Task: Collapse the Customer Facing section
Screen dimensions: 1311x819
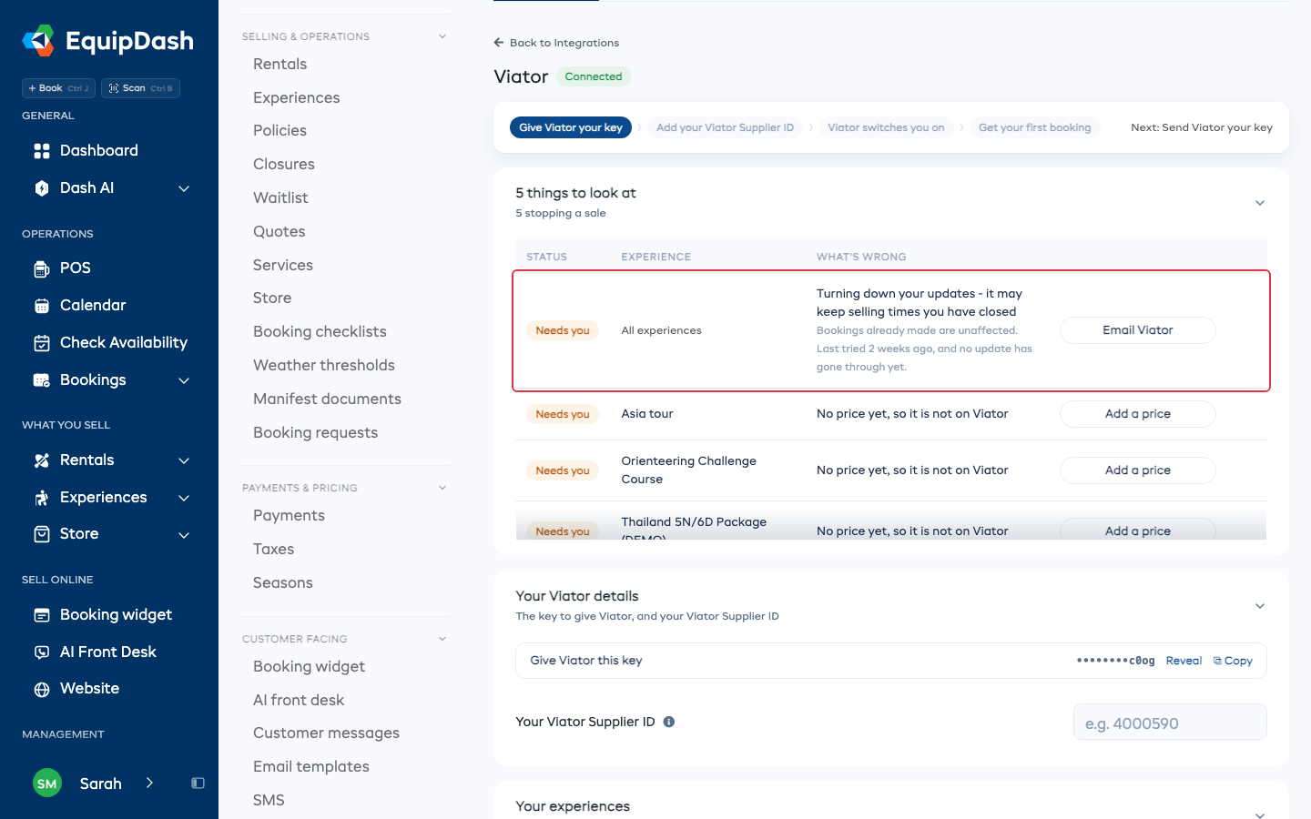Action: (442, 639)
